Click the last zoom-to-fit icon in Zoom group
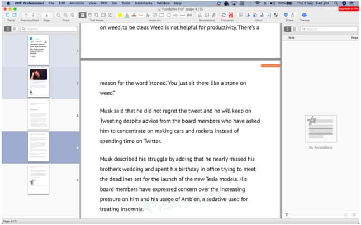This screenshot has width=361, height=225. click(73, 15)
